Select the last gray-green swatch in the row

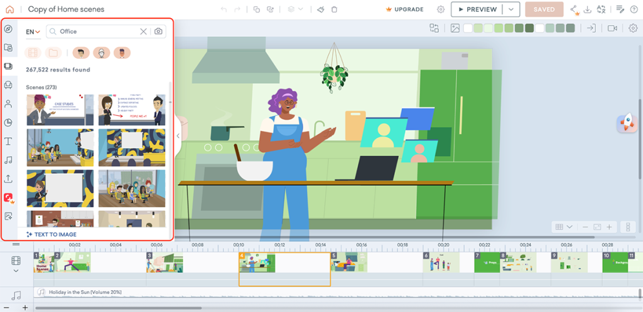[x=570, y=28]
